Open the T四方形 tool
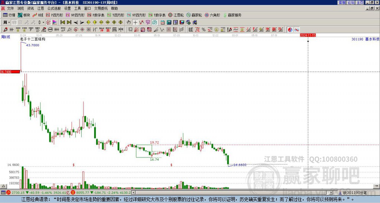Viewport: 380px width, 203px height. pyautogui.click(x=116, y=15)
